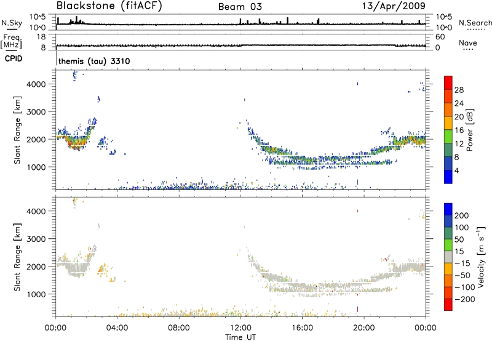
Task: Click the dotted line sample under N.Search
Action: click(x=475, y=30)
